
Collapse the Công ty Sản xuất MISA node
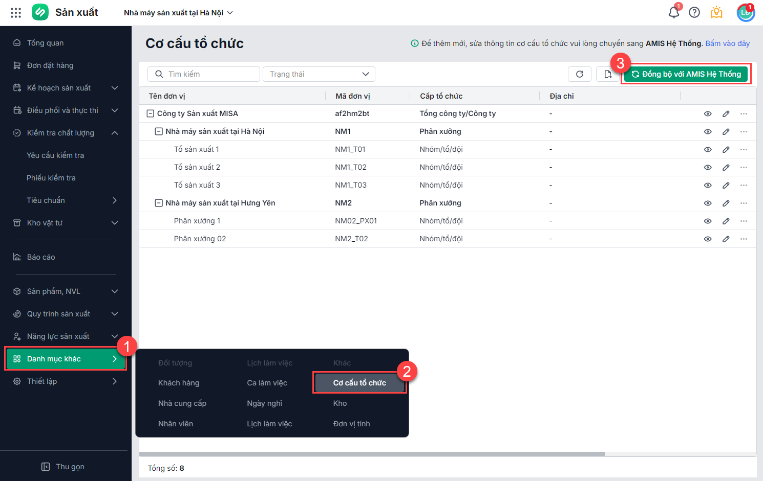[151, 113]
